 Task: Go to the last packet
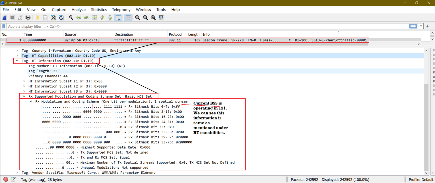[110, 18]
